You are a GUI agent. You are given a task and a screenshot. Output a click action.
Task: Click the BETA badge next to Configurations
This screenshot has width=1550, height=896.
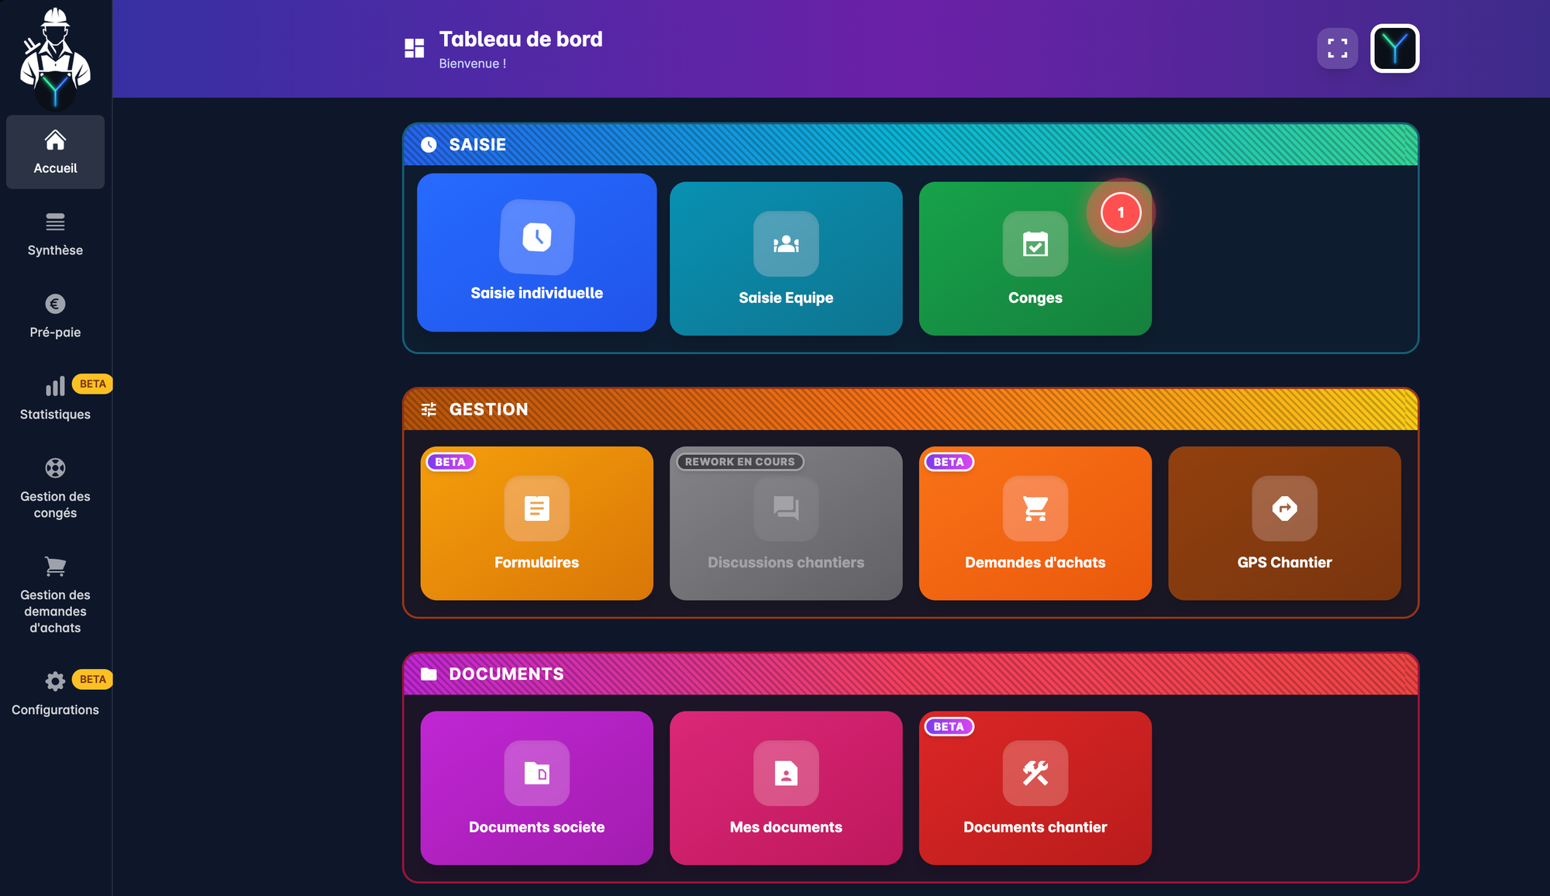(92, 679)
